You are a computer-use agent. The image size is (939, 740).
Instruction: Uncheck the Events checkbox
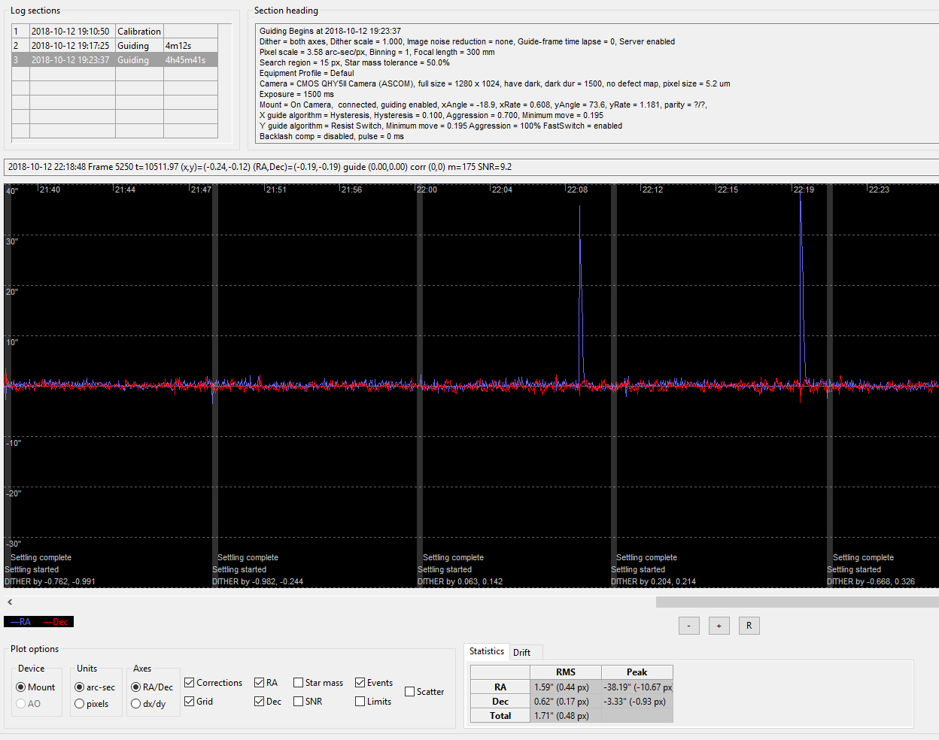point(360,683)
